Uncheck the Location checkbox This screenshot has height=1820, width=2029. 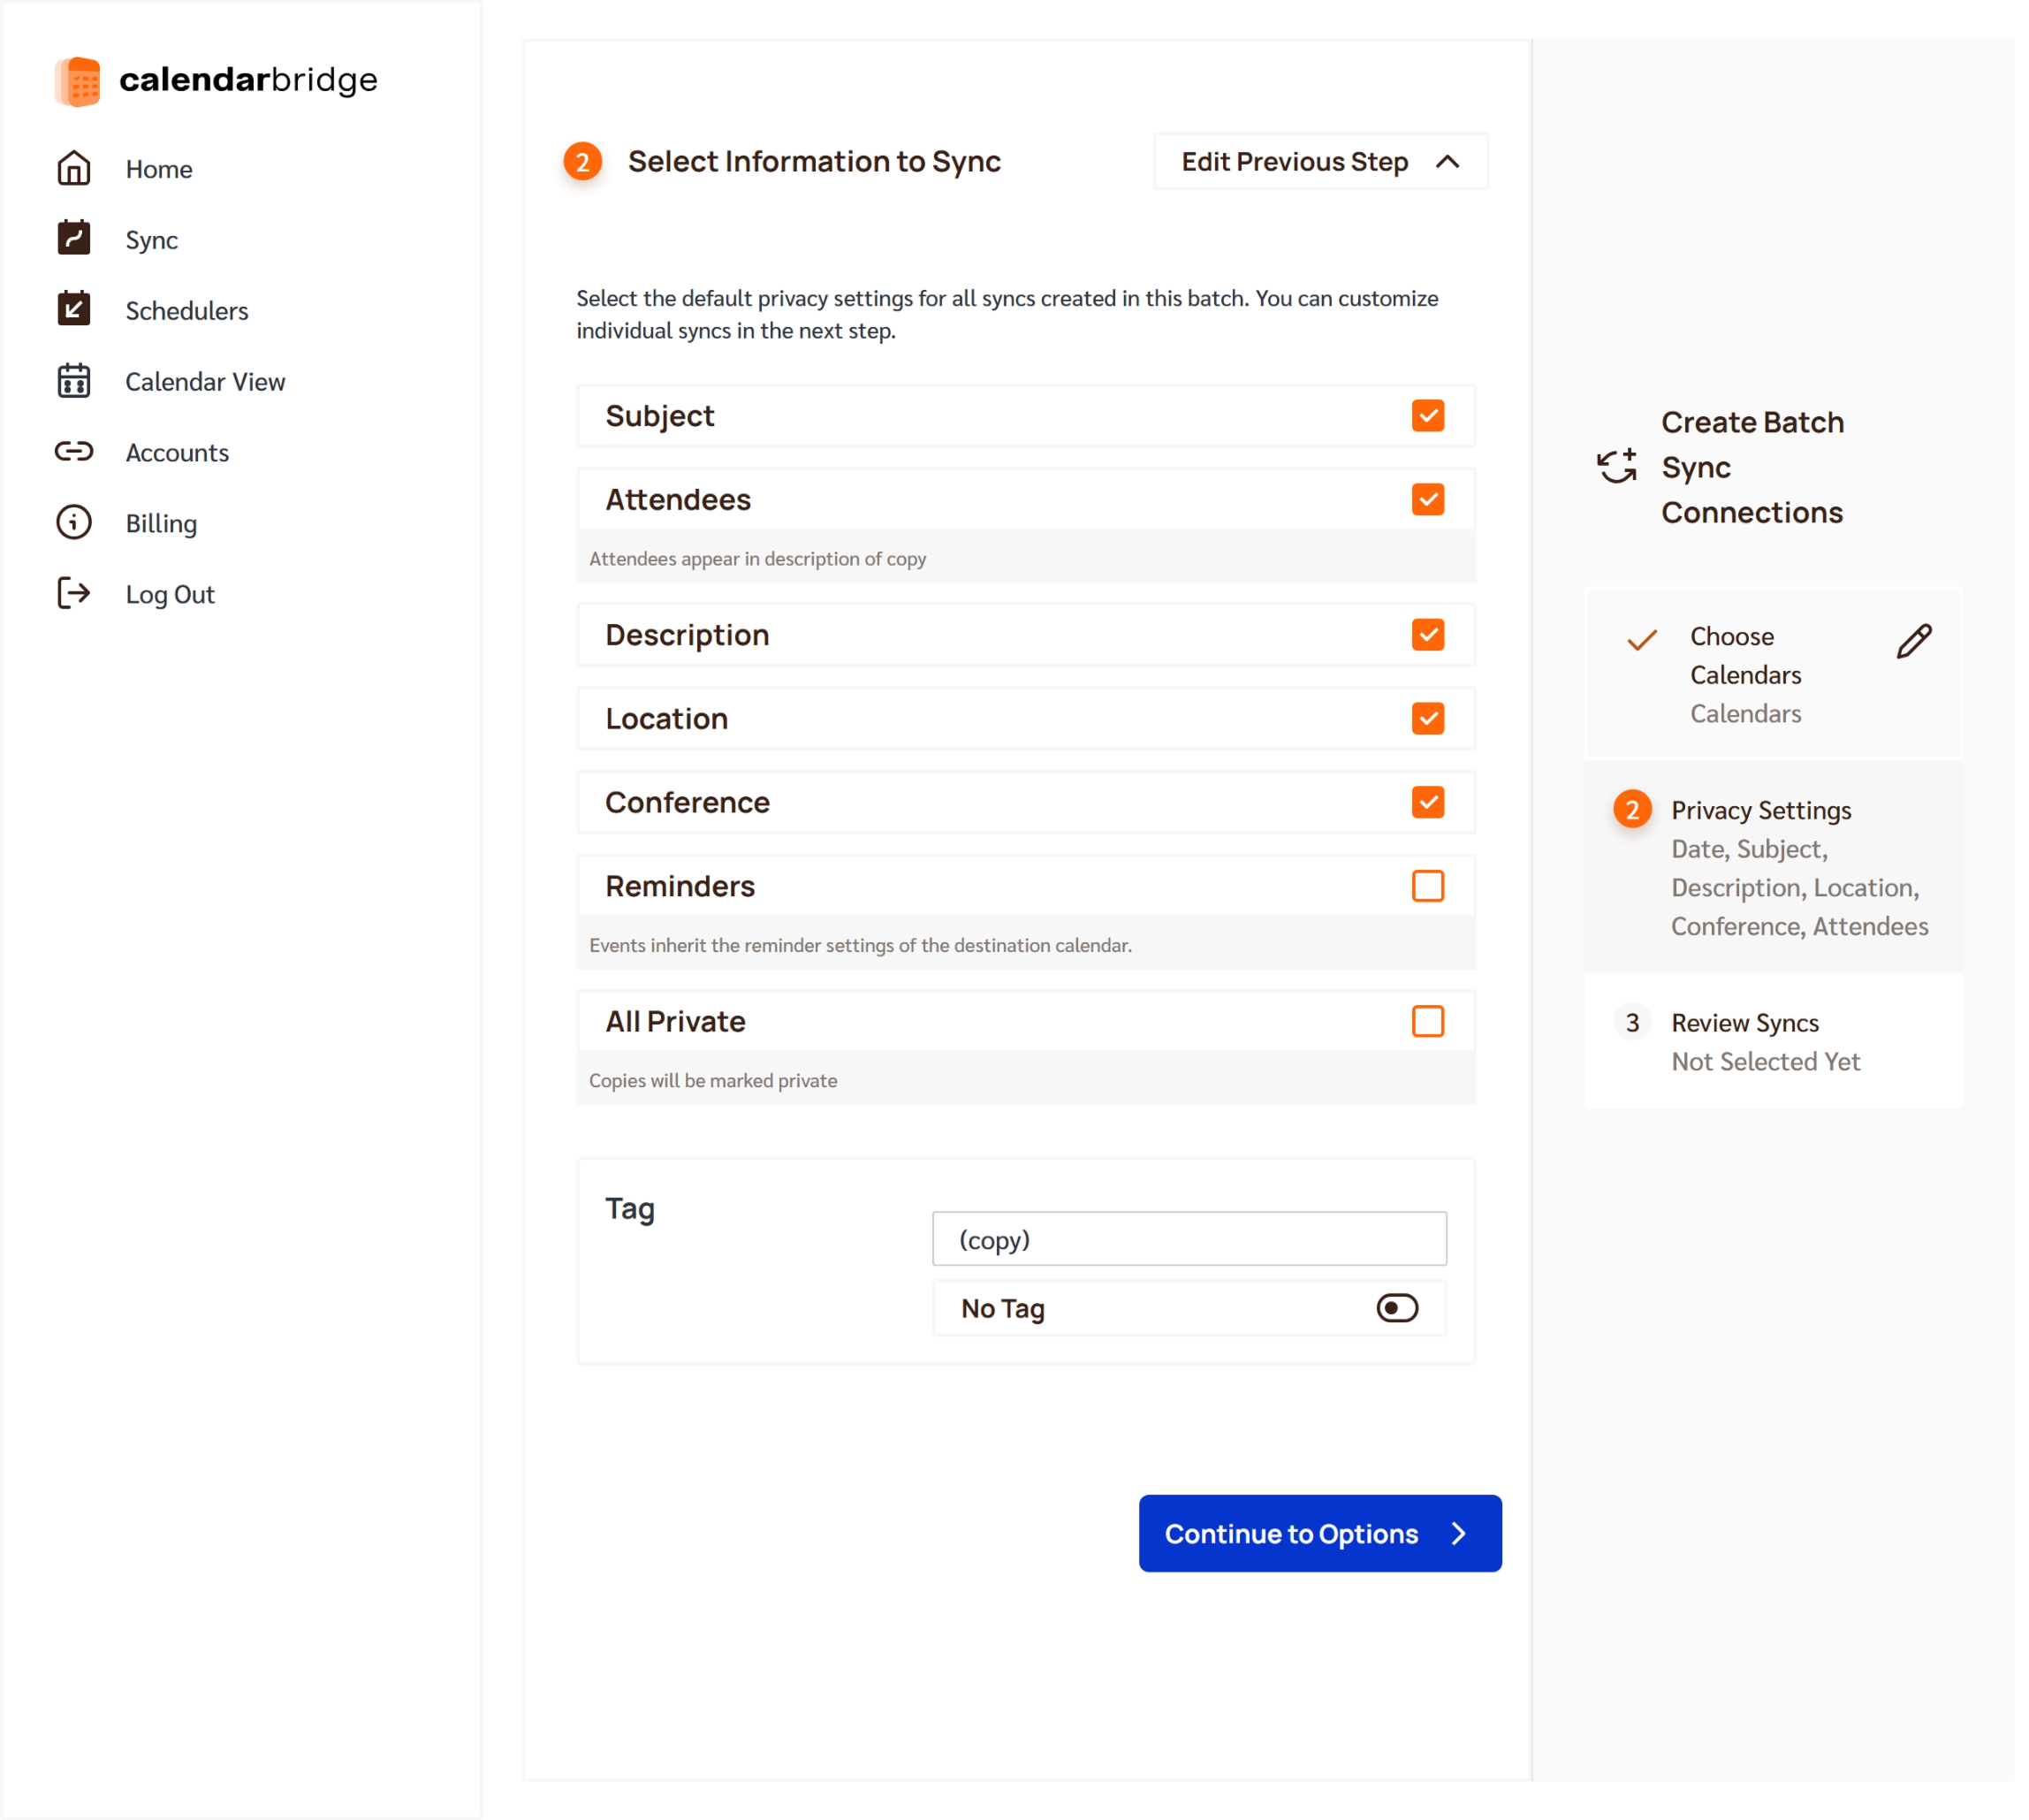click(1428, 719)
